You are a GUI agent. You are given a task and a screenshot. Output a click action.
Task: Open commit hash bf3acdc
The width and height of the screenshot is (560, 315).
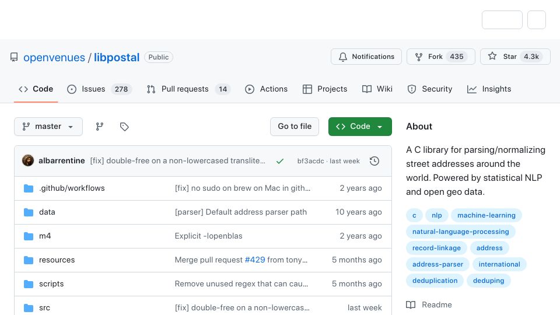310,161
